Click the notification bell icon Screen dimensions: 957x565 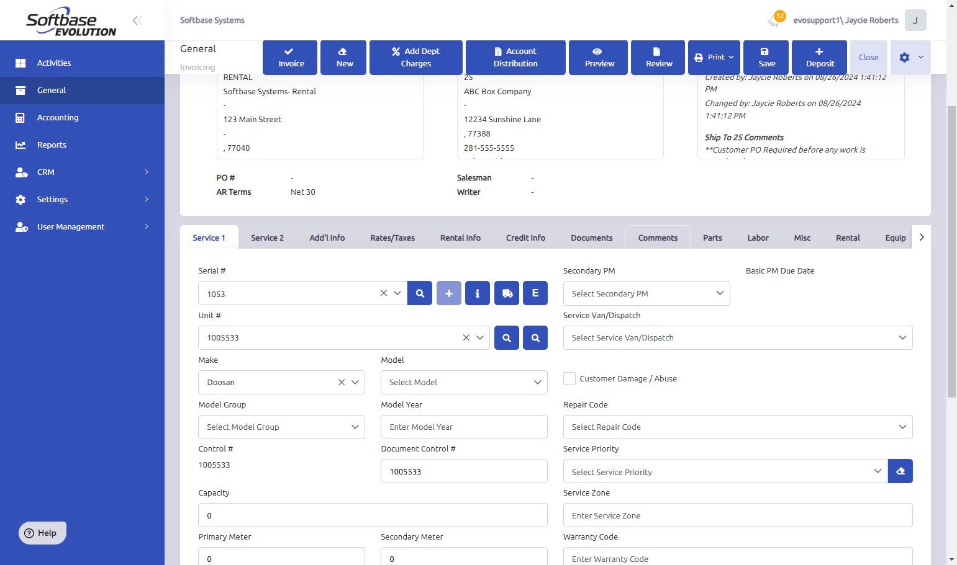[x=774, y=20]
